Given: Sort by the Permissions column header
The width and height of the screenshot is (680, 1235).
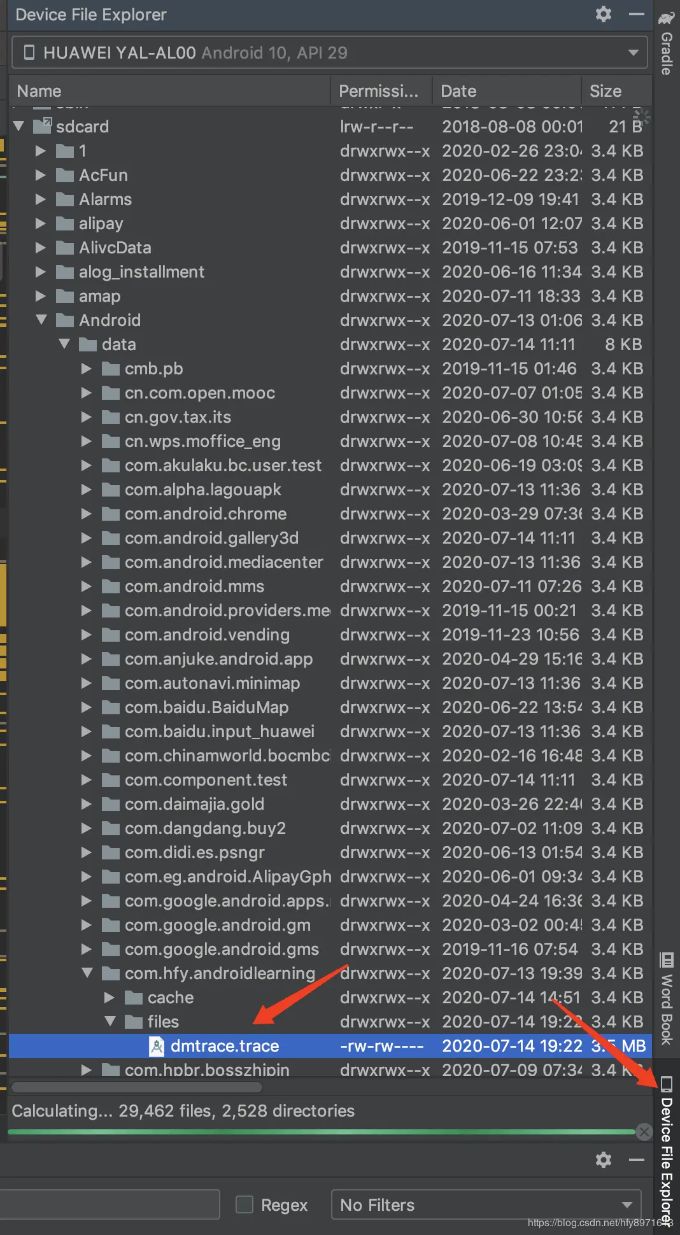Looking at the screenshot, I should [381, 91].
